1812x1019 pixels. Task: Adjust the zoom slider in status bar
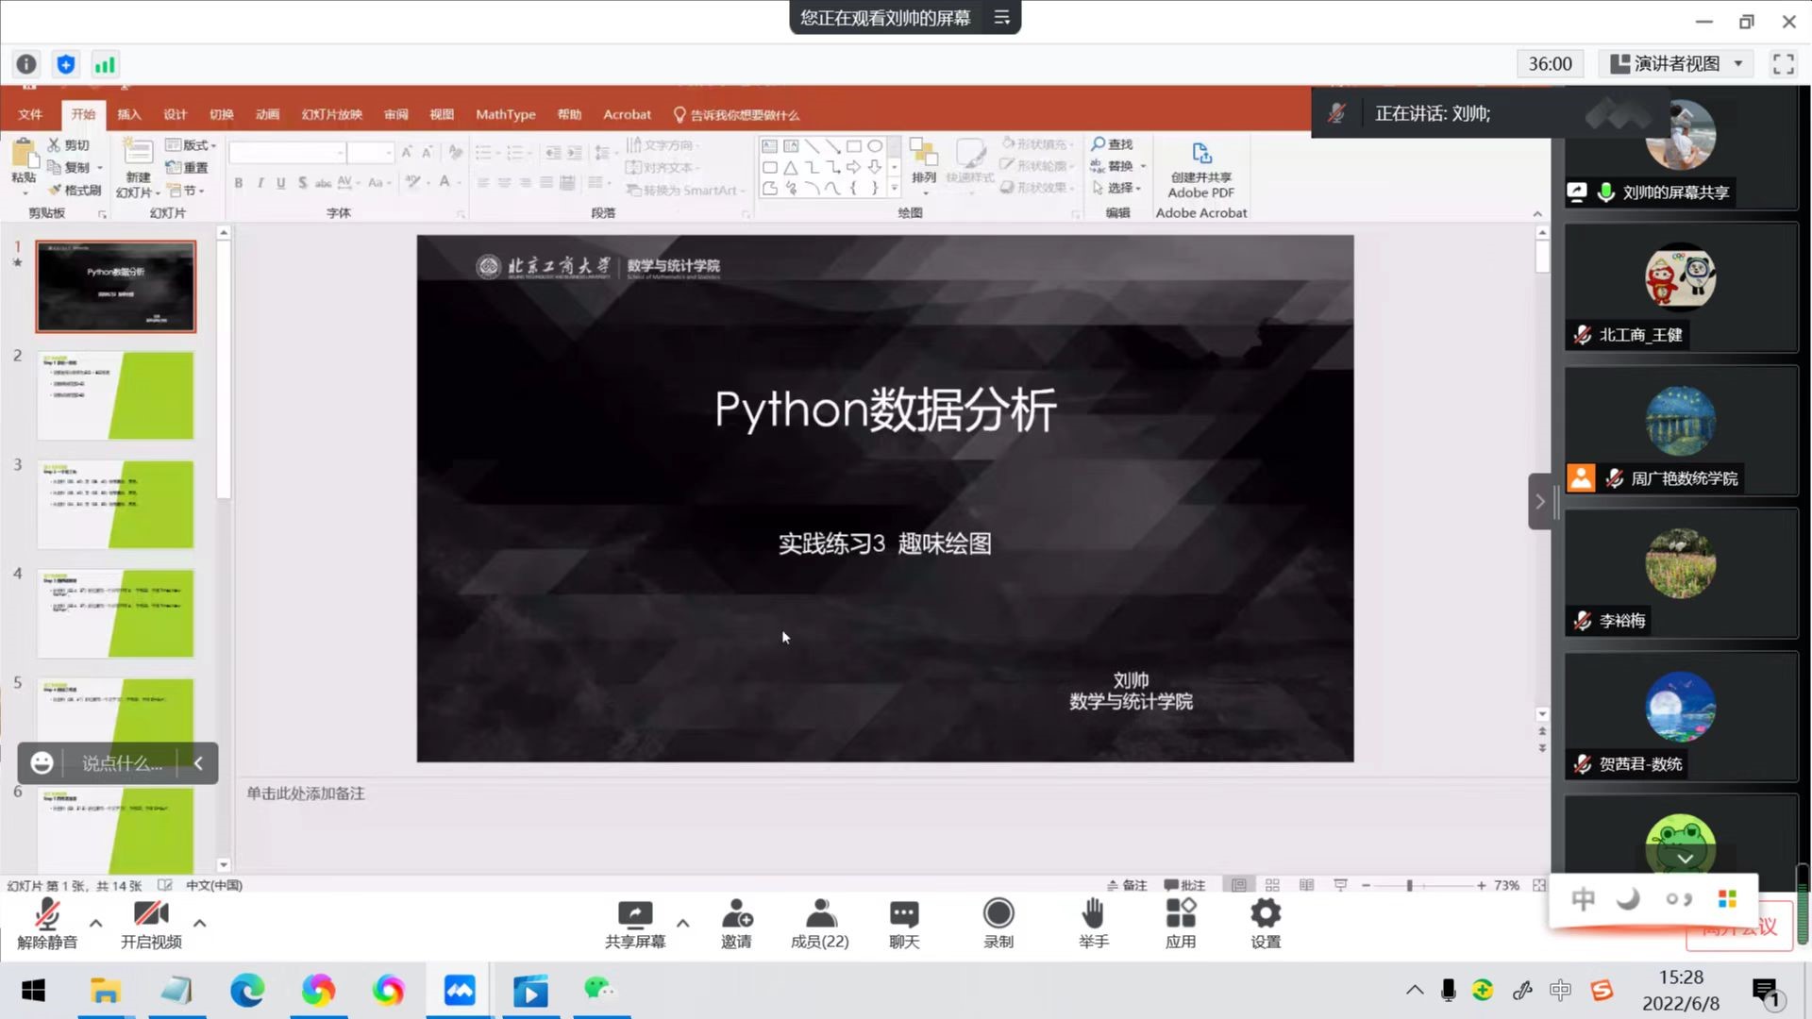1409,885
